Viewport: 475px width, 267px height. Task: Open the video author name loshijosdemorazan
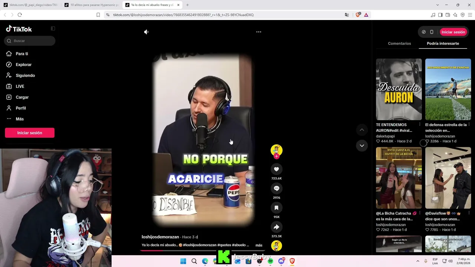pyautogui.click(x=160, y=237)
